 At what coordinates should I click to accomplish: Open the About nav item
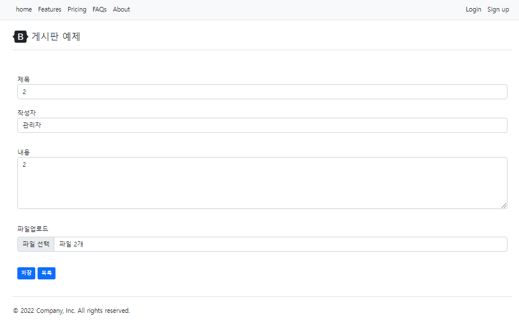tap(121, 9)
